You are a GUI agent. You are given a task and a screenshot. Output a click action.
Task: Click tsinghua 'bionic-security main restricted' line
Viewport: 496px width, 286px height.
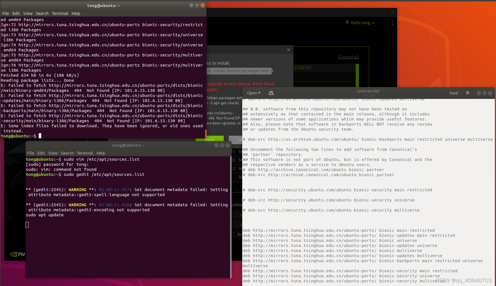350,271
